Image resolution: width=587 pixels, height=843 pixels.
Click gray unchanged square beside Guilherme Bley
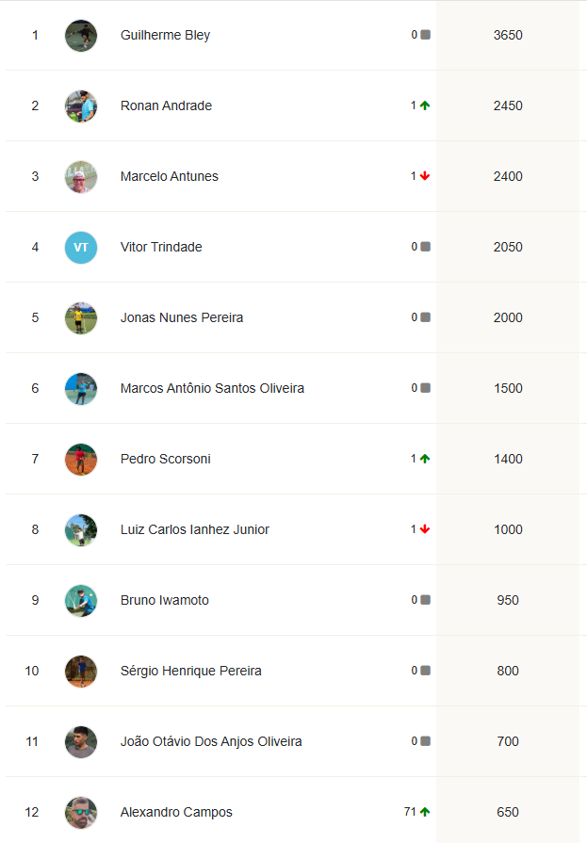(x=425, y=36)
